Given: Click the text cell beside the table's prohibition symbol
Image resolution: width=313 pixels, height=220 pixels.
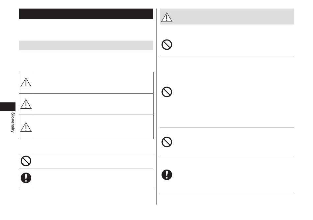Looking at the screenshot, I should (93, 161).
